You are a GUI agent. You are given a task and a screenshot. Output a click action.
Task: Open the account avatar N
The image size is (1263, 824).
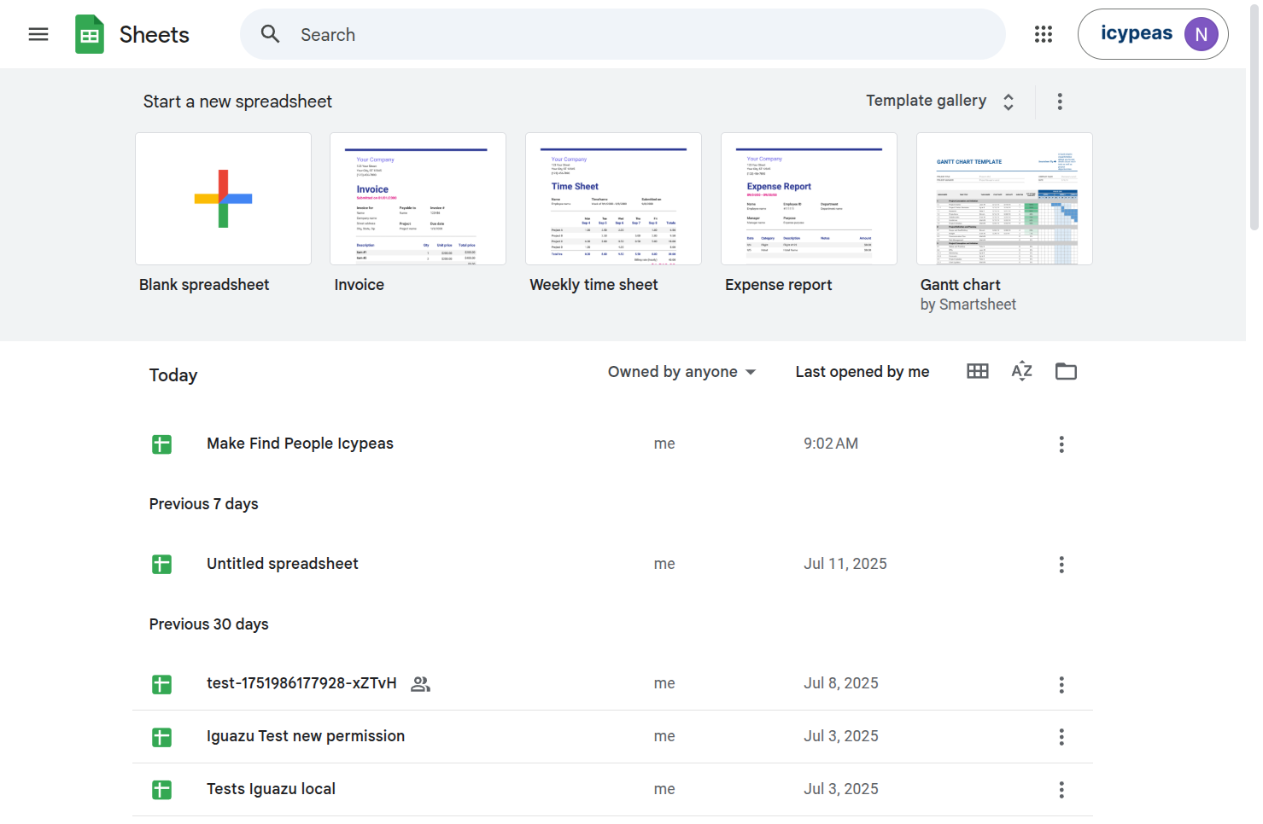point(1202,34)
